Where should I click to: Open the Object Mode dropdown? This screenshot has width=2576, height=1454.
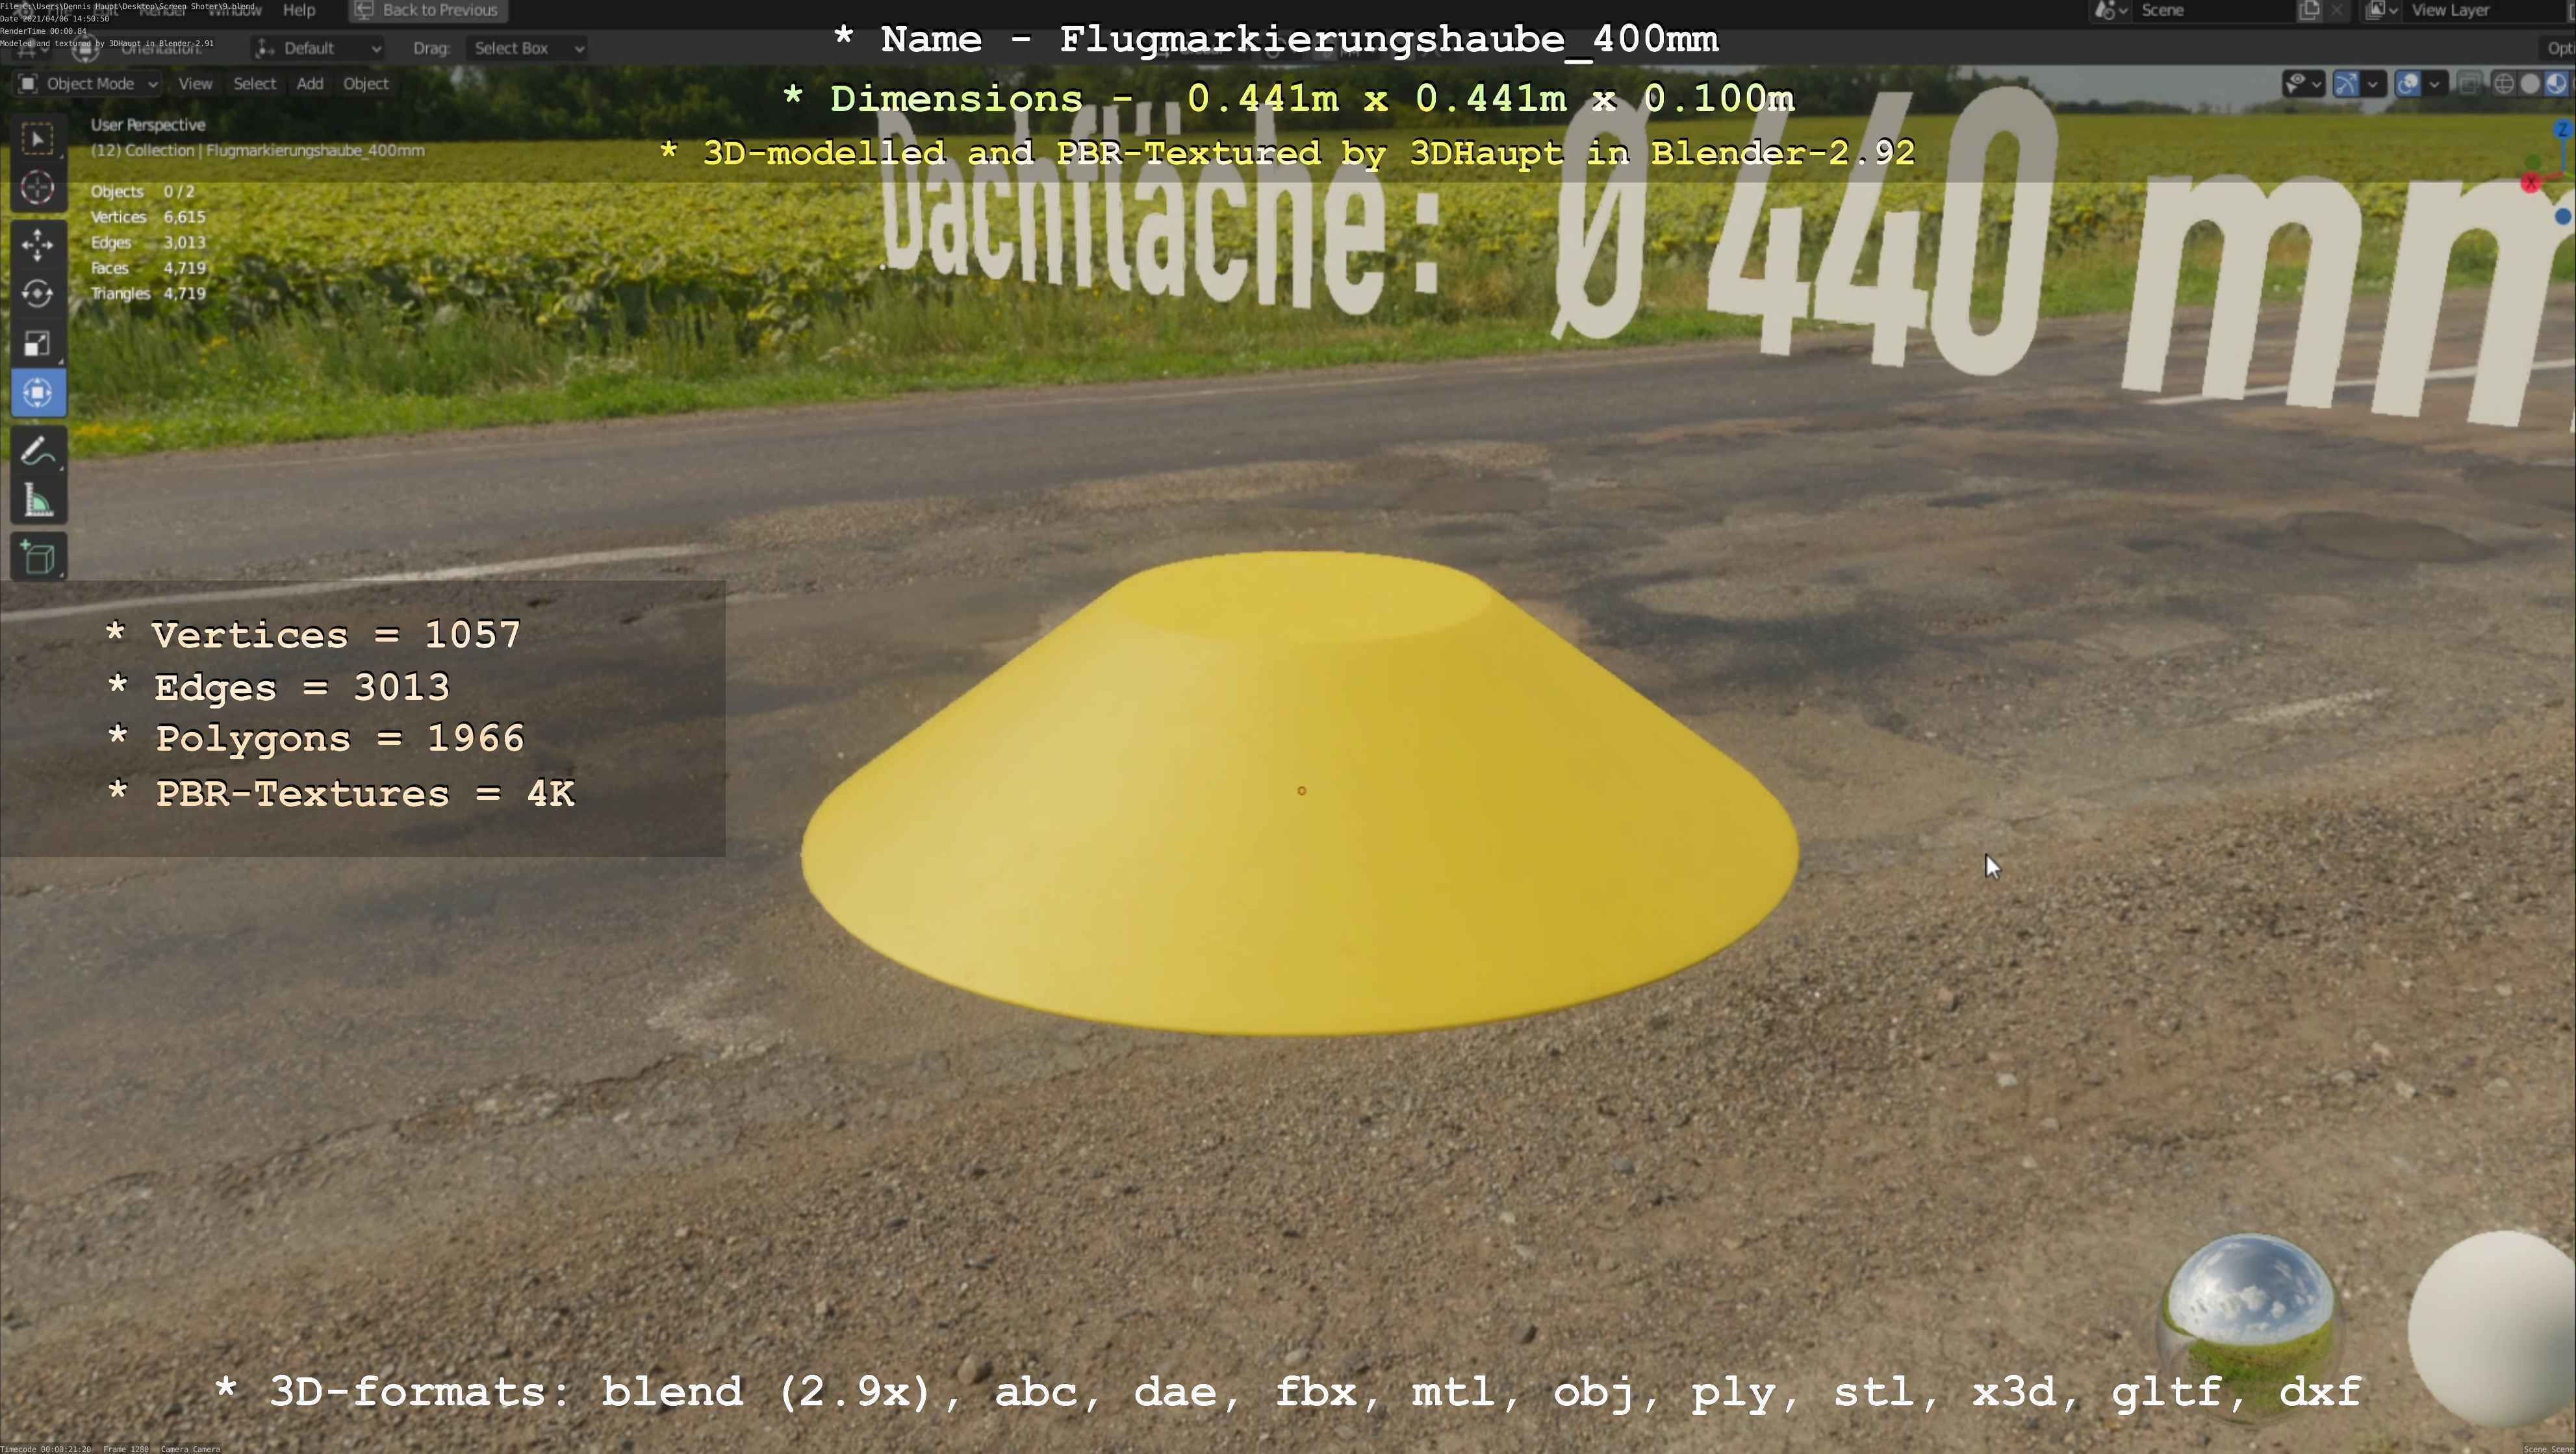tap(89, 84)
